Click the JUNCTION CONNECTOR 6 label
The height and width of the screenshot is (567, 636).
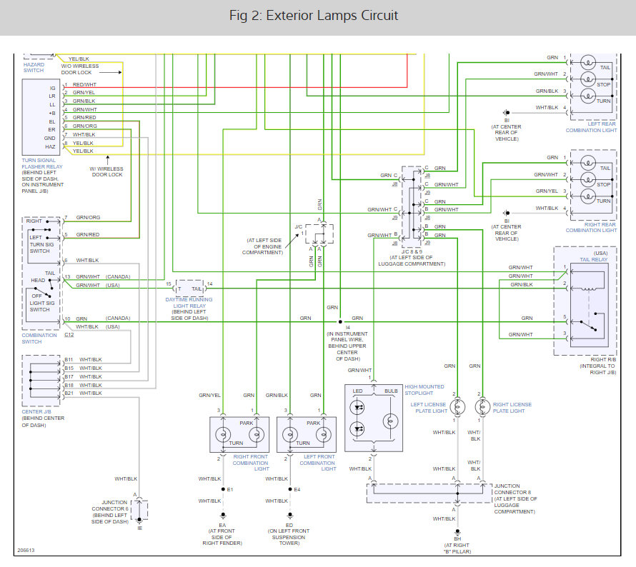tap(109, 506)
